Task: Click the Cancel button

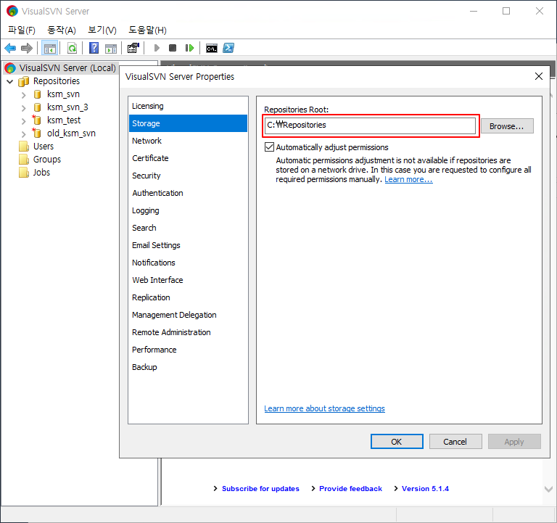Action: tap(455, 442)
